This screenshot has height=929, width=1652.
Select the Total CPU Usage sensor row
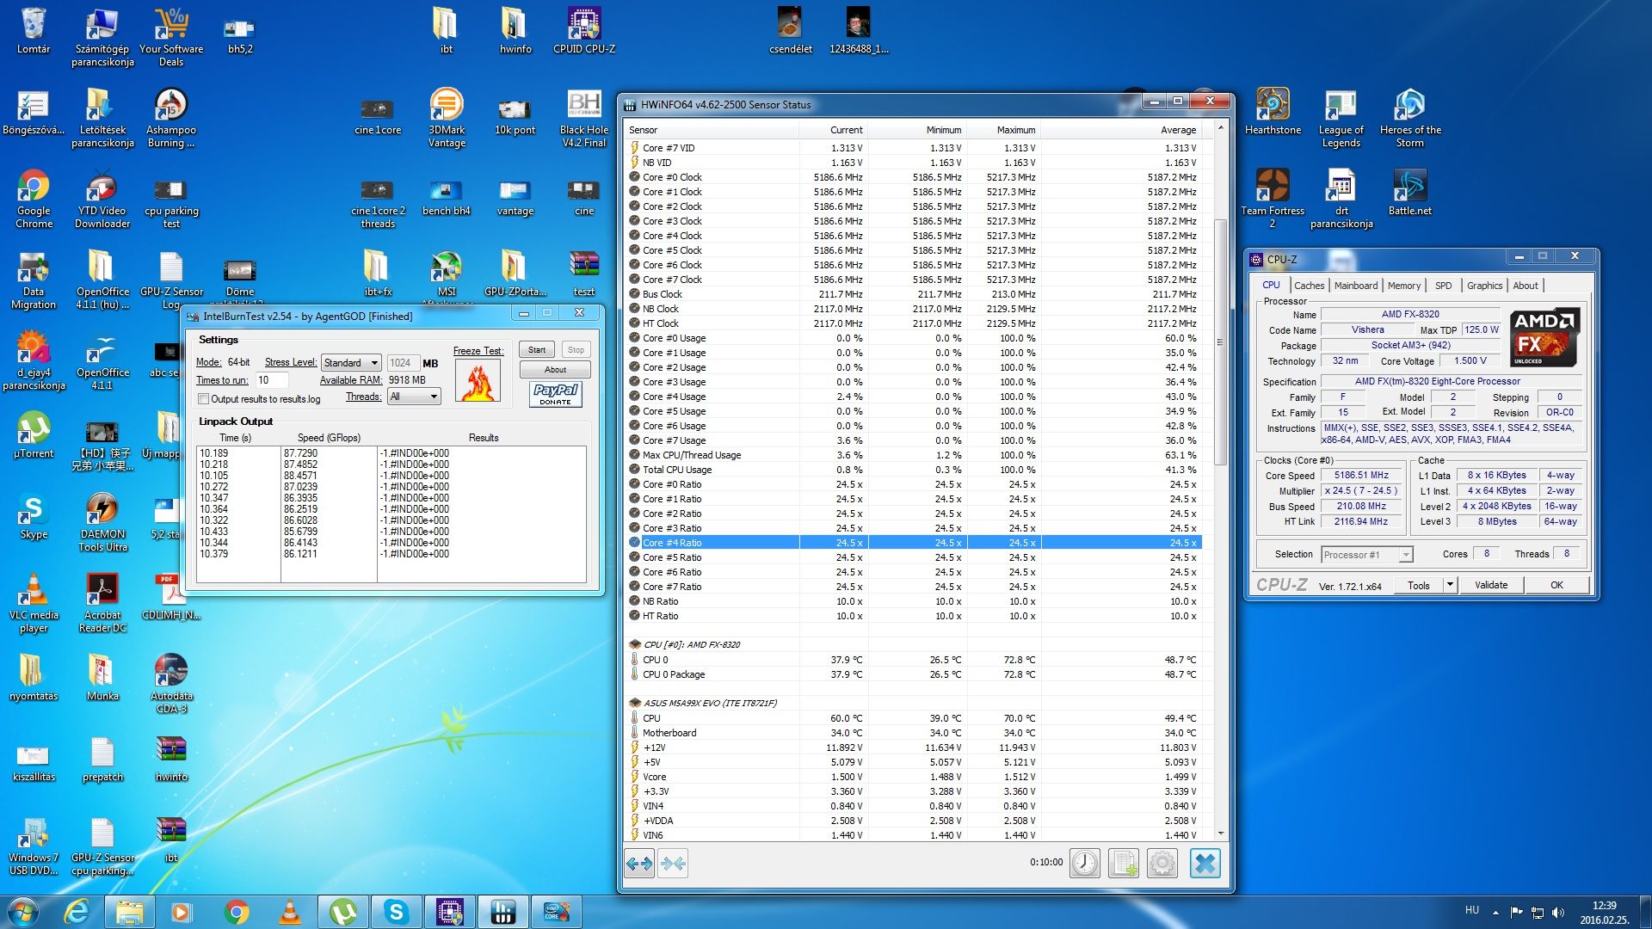[914, 470]
